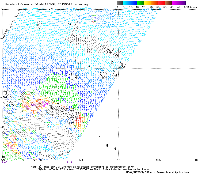The width and height of the screenshot is (198, 174).
Task: Click the note 'Black circles indicate possible contamination'
Action: pyautogui.click(x=122, y=169)
